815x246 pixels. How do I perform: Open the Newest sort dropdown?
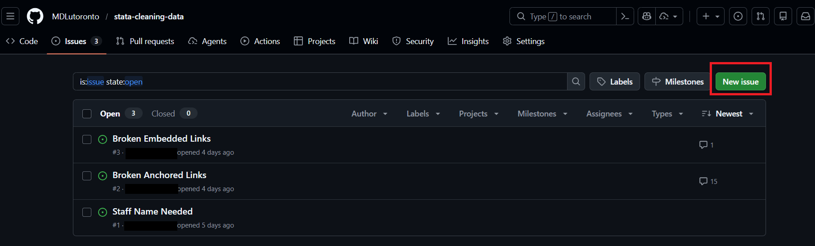click(728, 114)
